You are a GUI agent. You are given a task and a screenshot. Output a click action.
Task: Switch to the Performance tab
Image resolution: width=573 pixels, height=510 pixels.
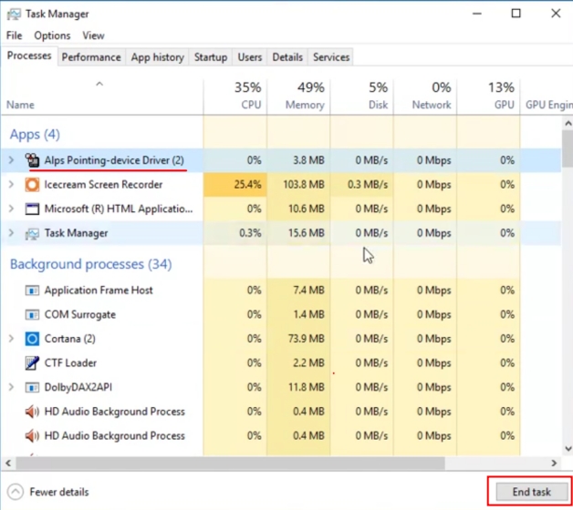pos(91,57)
